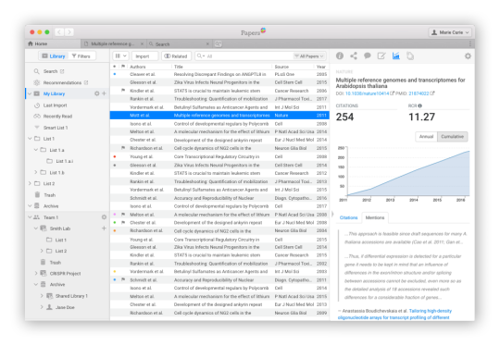
Task: Toggle flag on Richardson Neuron Glia 2015 row
Action: pyautogui.click(x=123, y=148)
